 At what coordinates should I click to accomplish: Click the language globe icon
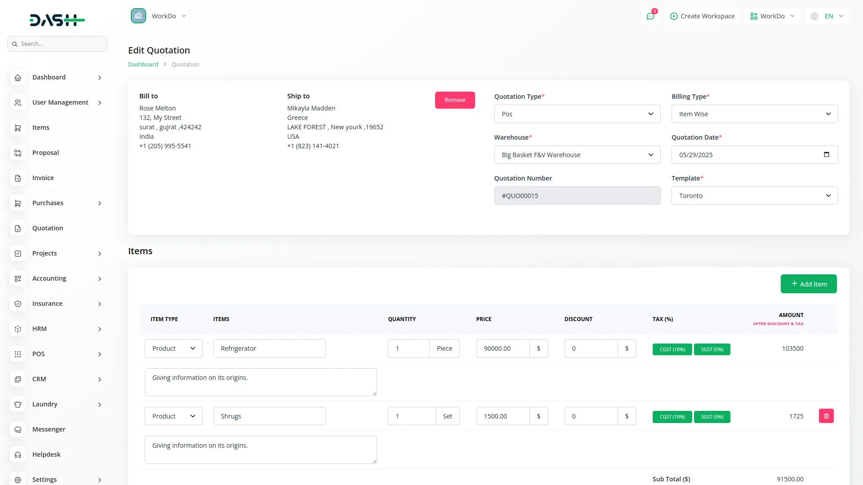(814, 16)
